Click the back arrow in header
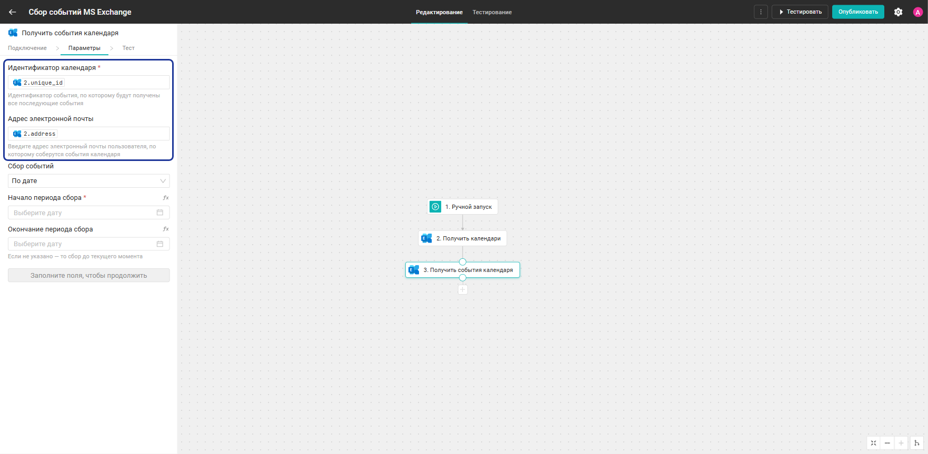The height and width of the screenshot is (454, 928). tap(13, 12)
